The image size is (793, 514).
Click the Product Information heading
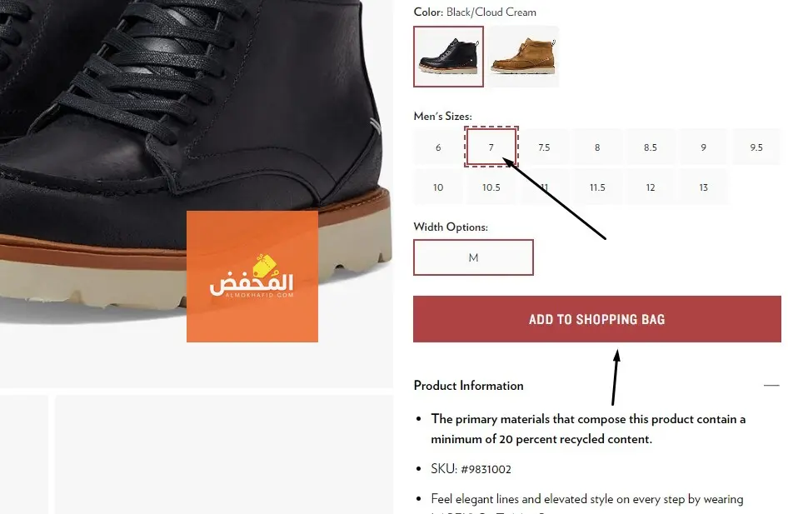468,386
